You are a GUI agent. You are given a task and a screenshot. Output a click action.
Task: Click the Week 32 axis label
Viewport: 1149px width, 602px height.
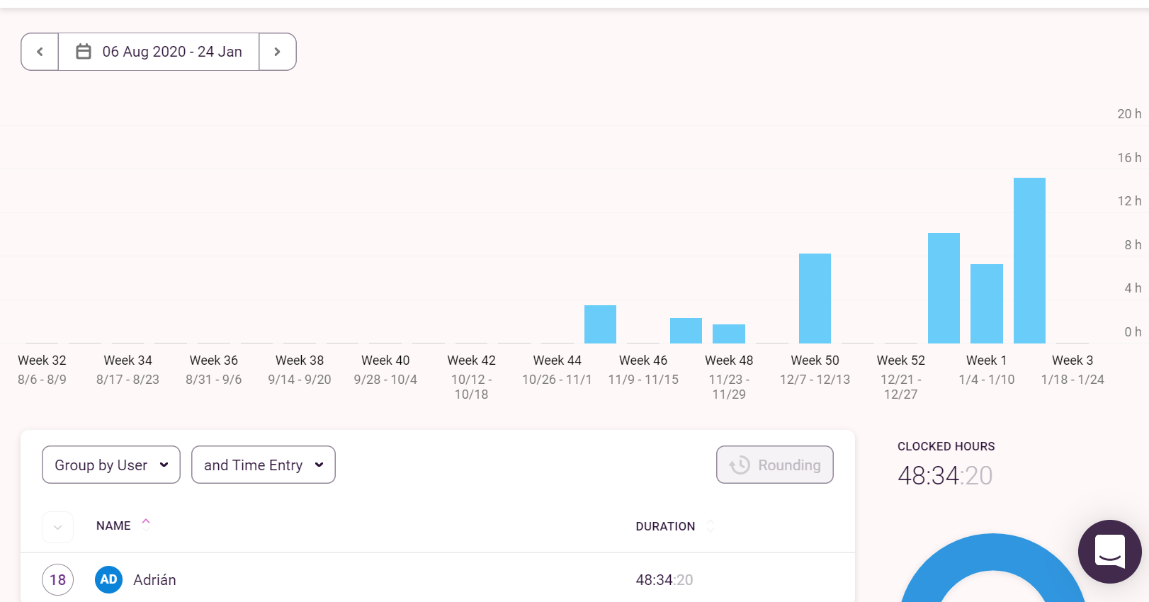click(x=42, y=360)
